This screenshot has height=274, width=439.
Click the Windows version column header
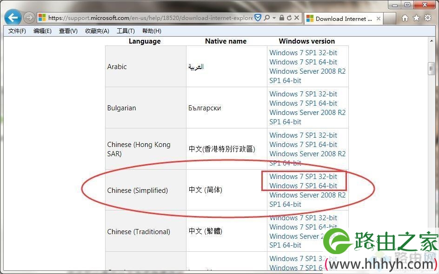pyautogui.click(x=307, y=41)
